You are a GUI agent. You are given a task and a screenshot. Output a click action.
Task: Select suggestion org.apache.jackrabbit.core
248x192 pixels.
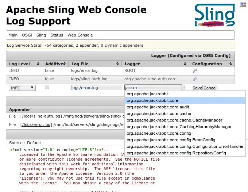pyautogui.click(x=185, y=100)
